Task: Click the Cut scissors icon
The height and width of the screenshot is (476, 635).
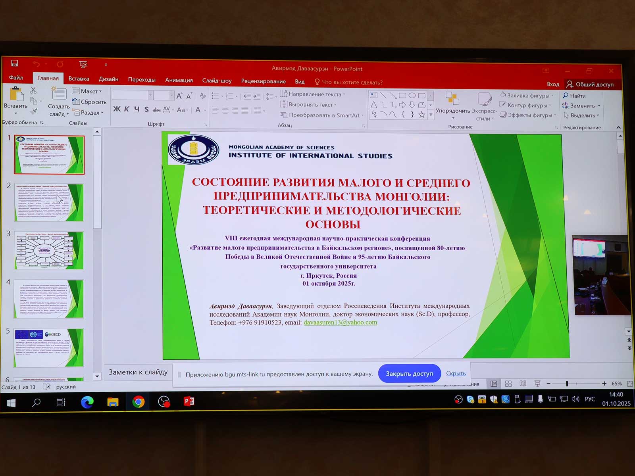Action: point(33,91)
